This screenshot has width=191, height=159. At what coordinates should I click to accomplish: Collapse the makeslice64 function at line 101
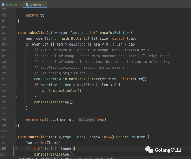[x=16, y=137]
